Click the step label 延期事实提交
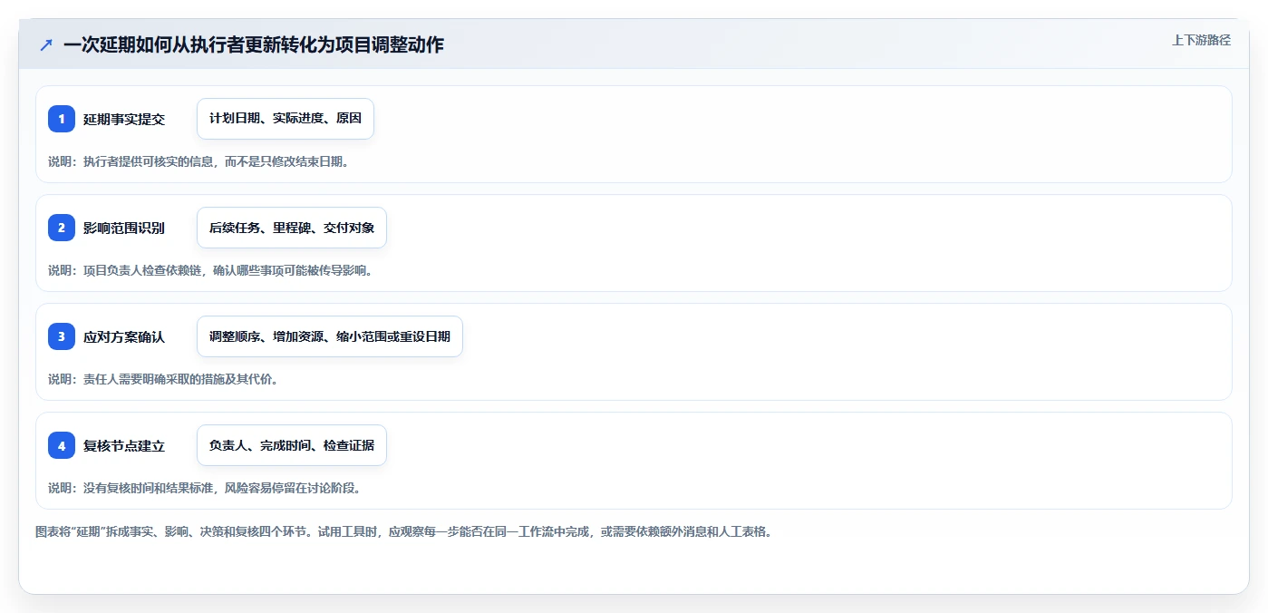The width and height of the screenshot is (1268, 613). click(x=124, y=119)
